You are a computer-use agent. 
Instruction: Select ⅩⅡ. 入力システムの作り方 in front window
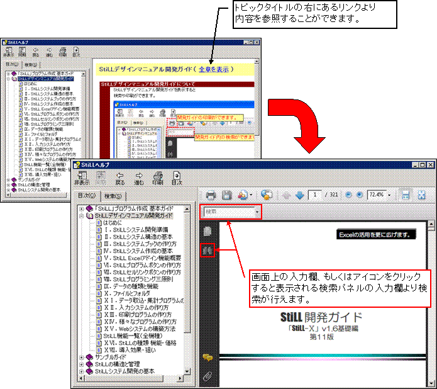[x=136, y=308]
